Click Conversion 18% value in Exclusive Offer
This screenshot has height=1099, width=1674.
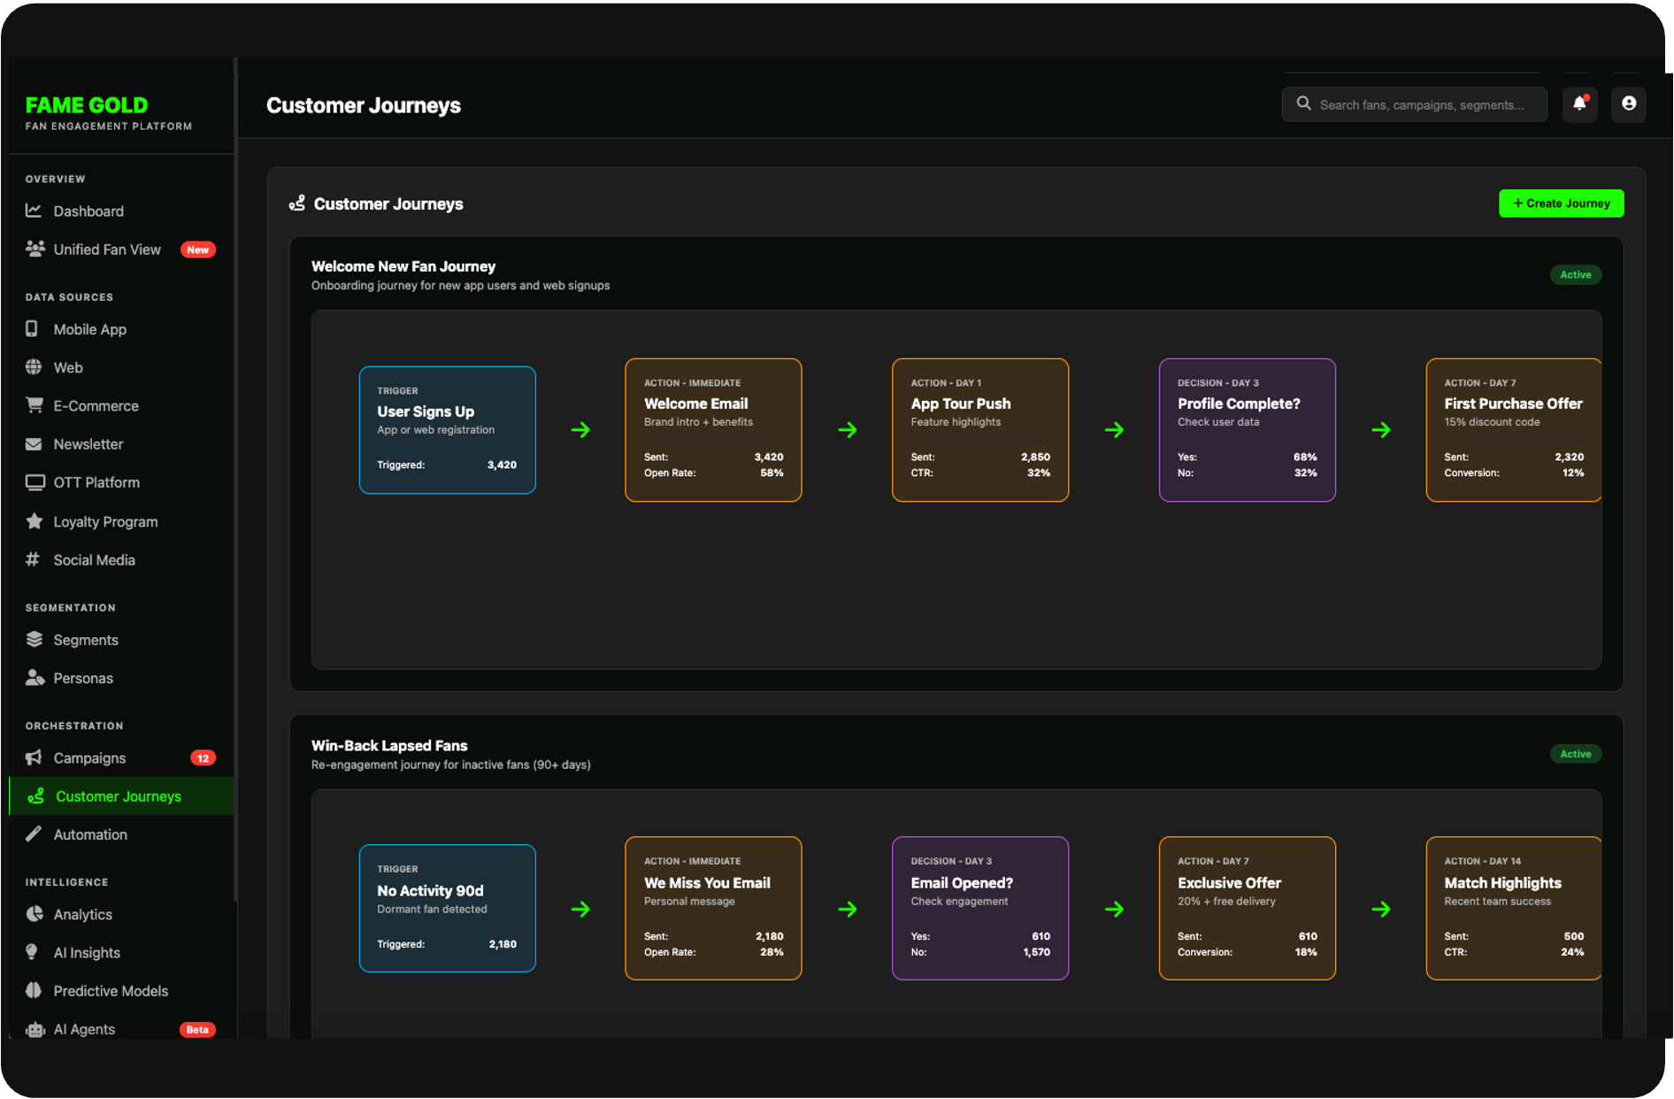(1306, 952)
